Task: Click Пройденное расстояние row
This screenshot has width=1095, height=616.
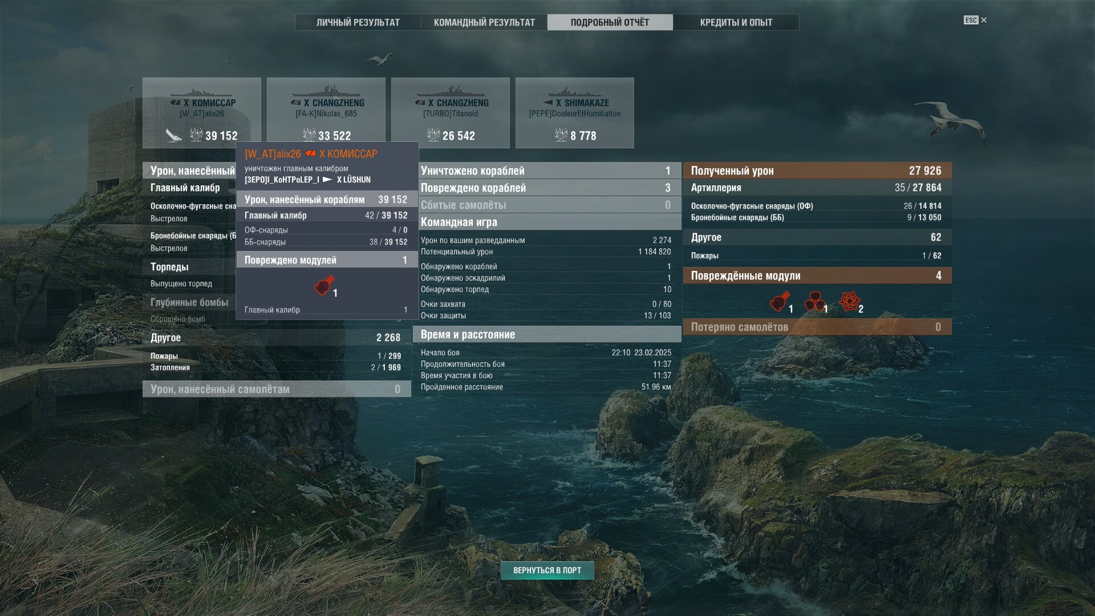Action: [x=546, y=387]
